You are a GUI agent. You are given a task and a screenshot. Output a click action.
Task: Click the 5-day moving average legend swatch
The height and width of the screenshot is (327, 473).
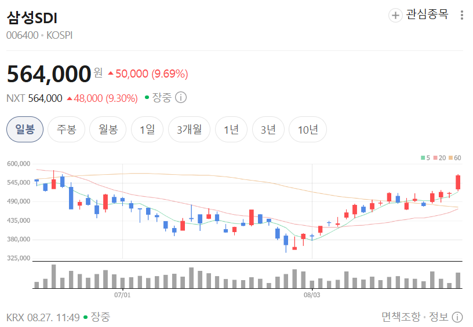[423, 158]
